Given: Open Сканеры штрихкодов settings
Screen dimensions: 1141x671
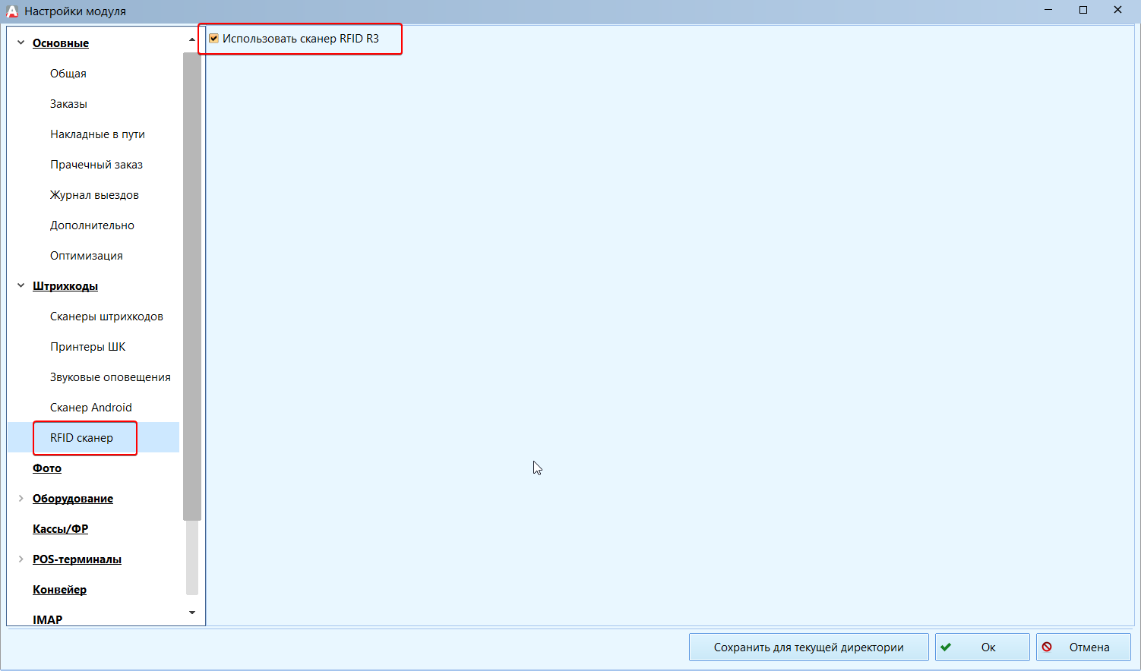Looking at the screenshot, I should click(x=106, y=317).
